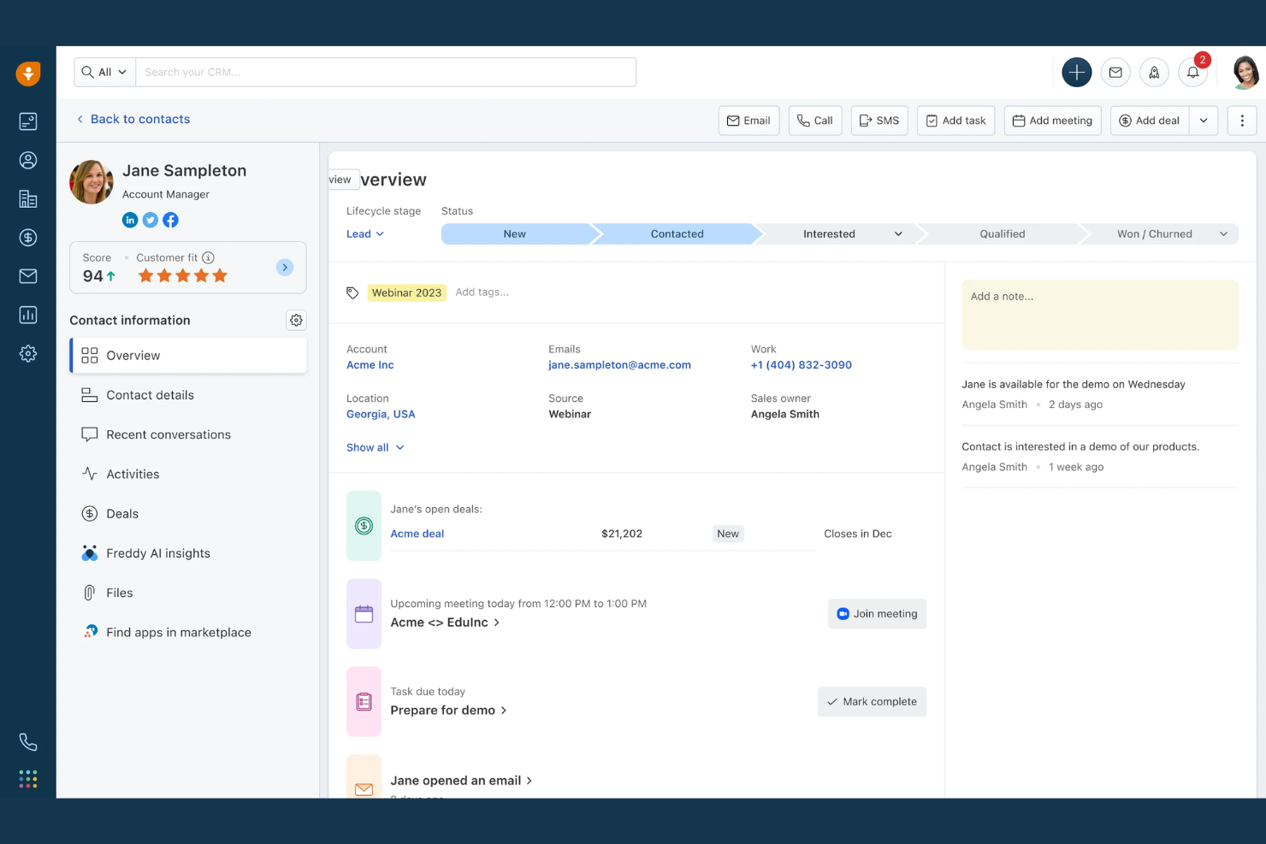Click the Email action button
Image resolution: width=1266 pixels, height=844 pixels.
pos(748,121)
